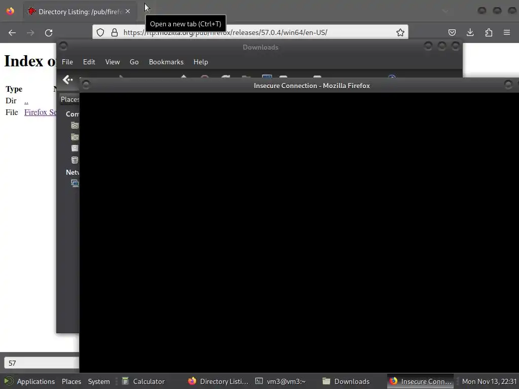519x389 pixels.
Task: Select the home folder icon in Places sidebar
Action: pyautogui.click(x=75, y=126)
